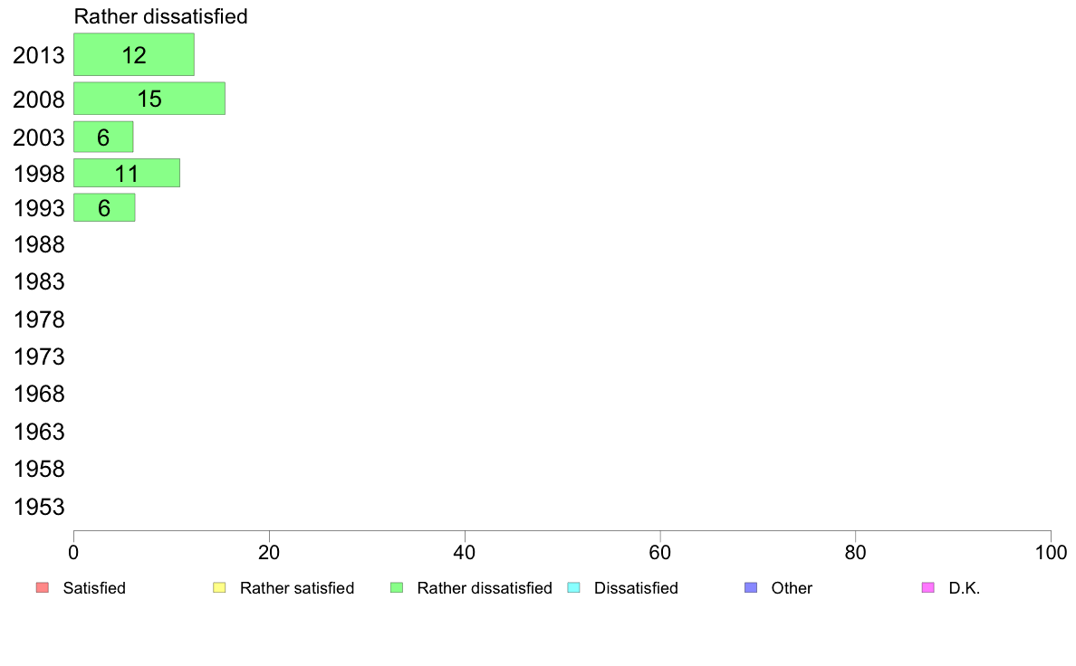Click the yellow Rather satisfied legend swatch
1076x666 pixels.
pyautogui.click(x=219, y=588)
